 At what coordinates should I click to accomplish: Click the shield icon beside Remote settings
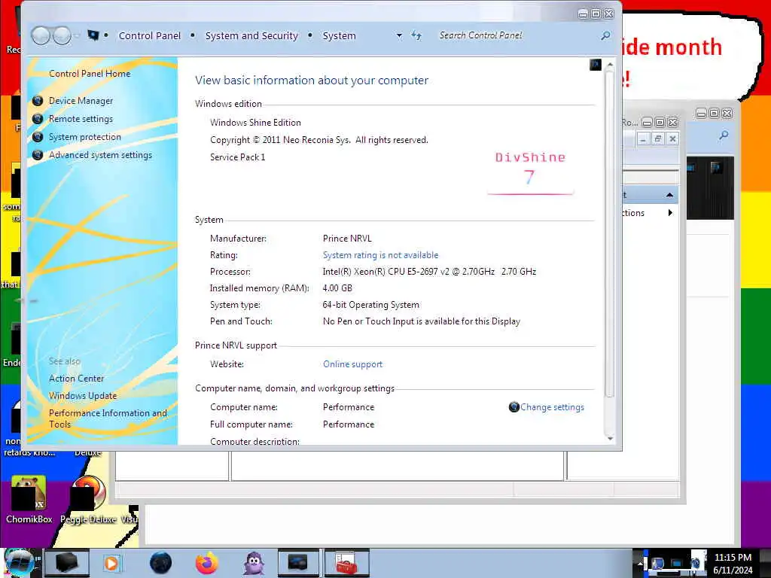pos(38,119)
